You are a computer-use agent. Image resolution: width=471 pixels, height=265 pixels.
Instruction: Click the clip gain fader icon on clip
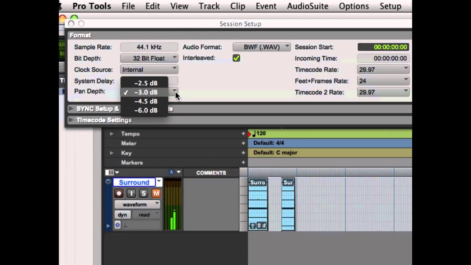coord(253,226)
